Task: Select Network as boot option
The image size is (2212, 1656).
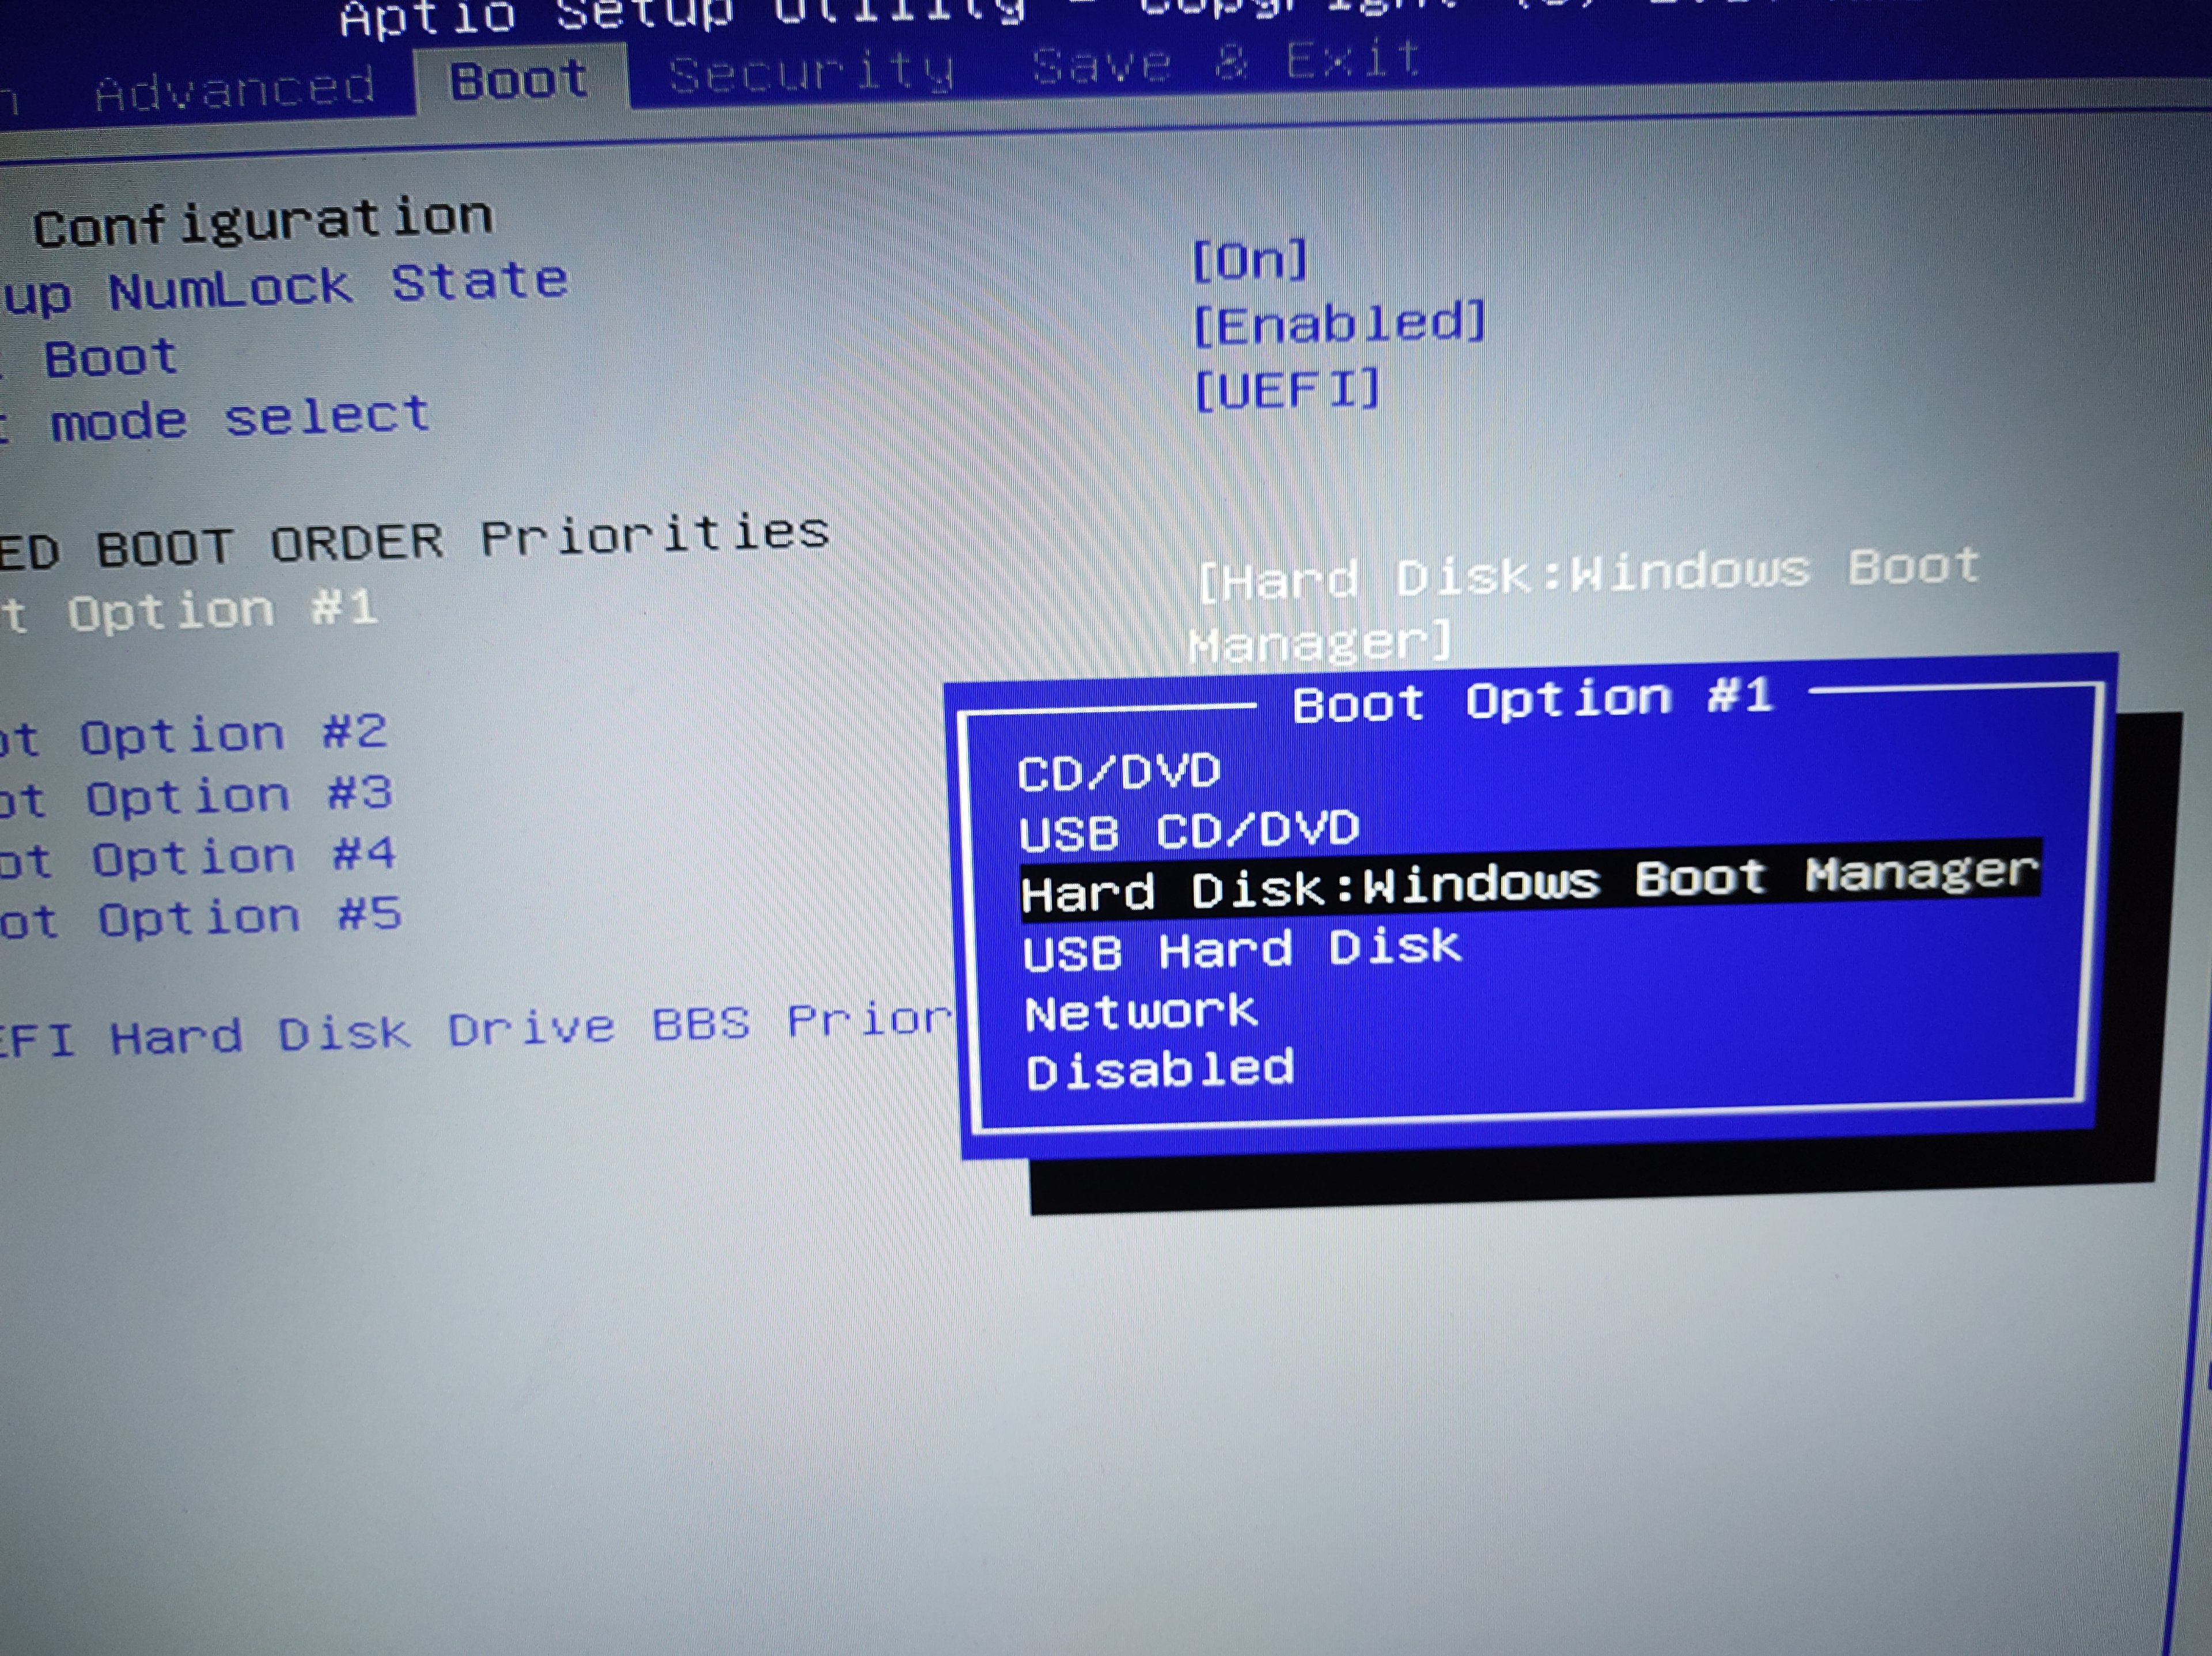Action: click(x=1141, y=1012)
